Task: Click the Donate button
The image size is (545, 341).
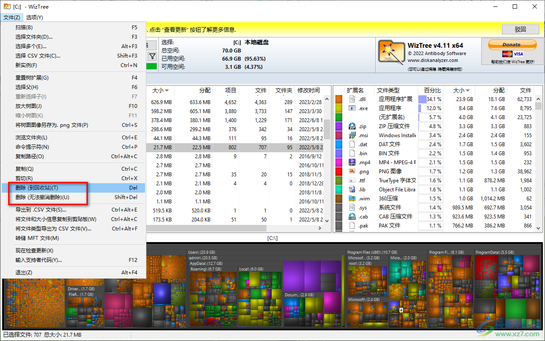Action: point(512,44)
